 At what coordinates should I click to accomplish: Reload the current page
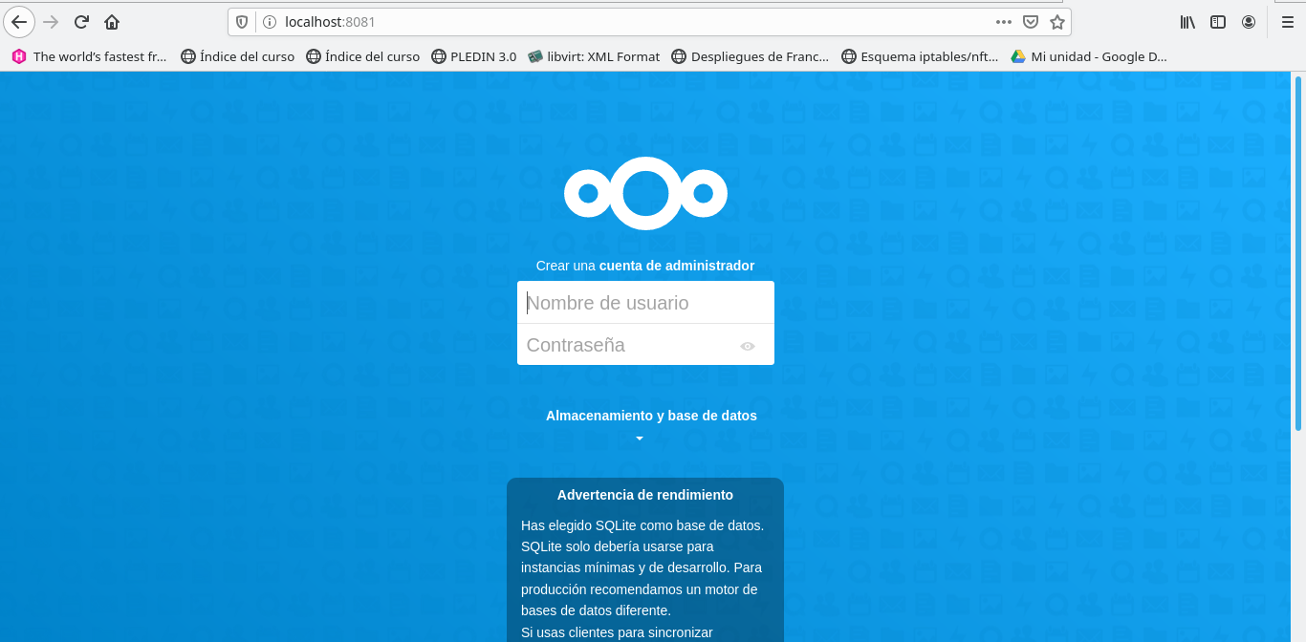(x=81, y=21)
